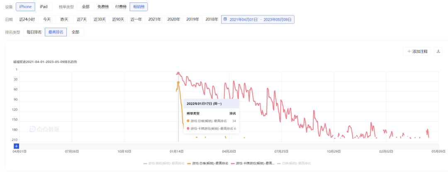The image size is (448, 172).
Task: Switch chart type to 免费榜
Action: 103,7
